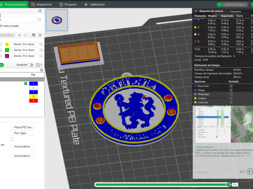This screenshot has height=189, width=253.
Task: Click the yellow filament 2 cell in list
Action: (x=33, y=97)
